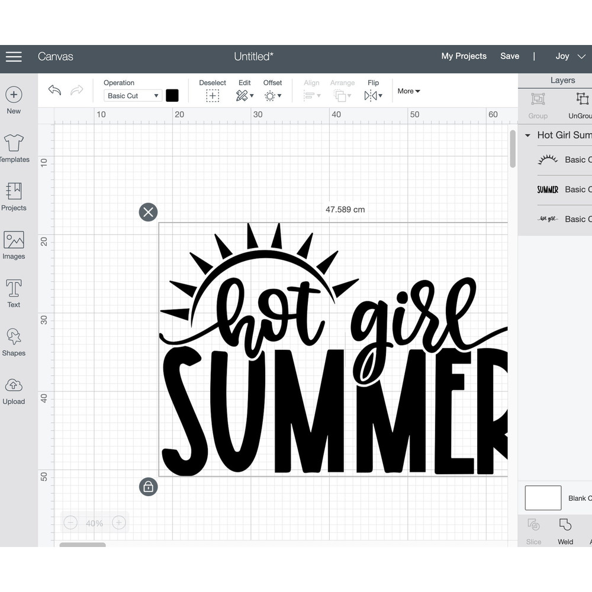Open the hamburger menu top left
This screenshot has height=592, width=592.
click(x=14, y=57)
